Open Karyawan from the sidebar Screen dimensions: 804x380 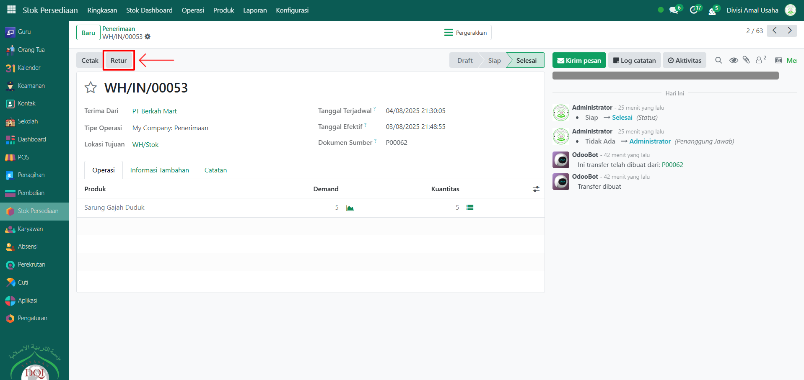(30, 229)
